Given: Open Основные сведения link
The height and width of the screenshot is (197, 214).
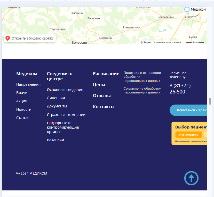Looking at the screenshot, I should pos(65,90).
